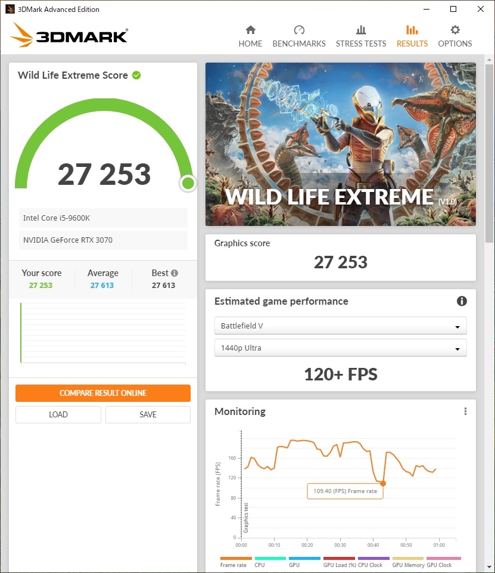Select the RESULTS tab

point(412,36)
